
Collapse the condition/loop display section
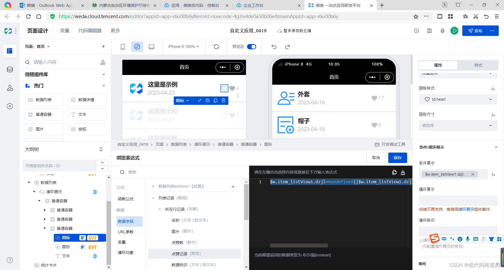(x=496, y=147)
